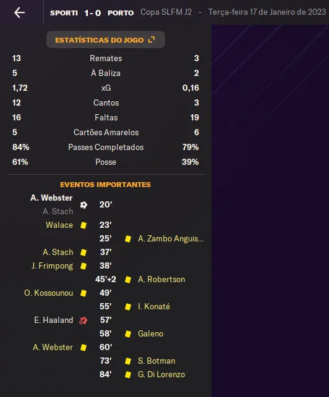329x397 pixels.
Task: Click O. Kossounou's yellow card icon
Action: [x=83, y=293]
